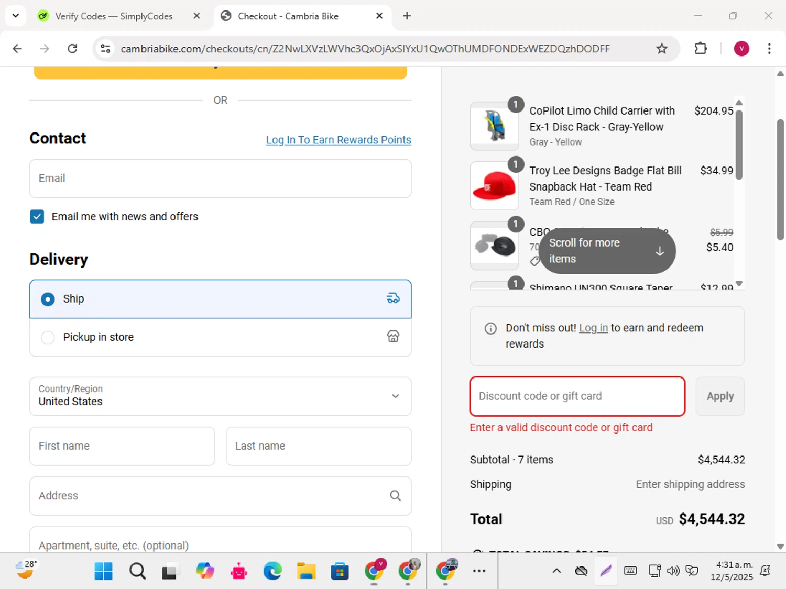The width and height of the screenshot is (786, 589).
Task: Click the address search magnifier icon
Action: [x=396, y=496]
